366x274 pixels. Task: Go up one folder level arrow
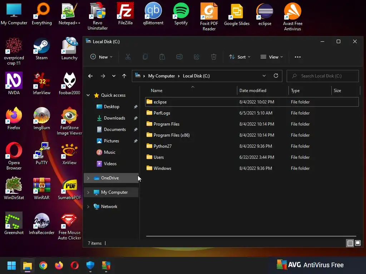pos(124,76)
